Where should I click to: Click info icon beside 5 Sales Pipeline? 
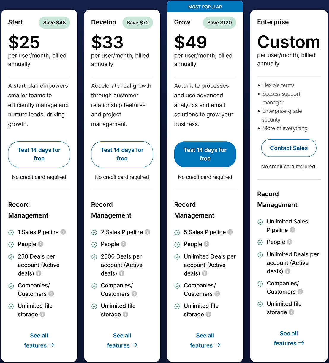230,232
